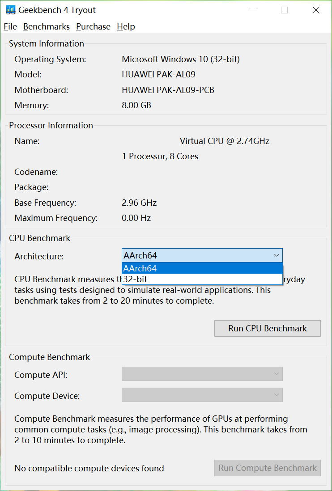Open the Compute Device dropdown
The image size is (332, 491).
point(202,395)
